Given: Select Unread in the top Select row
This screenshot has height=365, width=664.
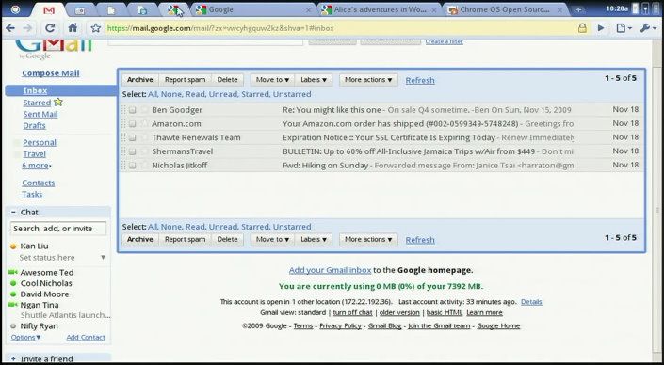Looking at the screenshot, I should click(x=223, y=94).
